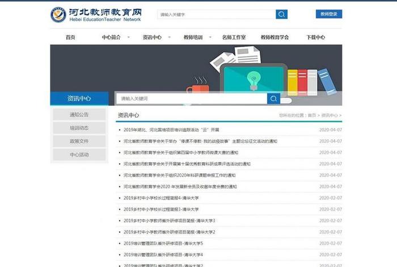Open 2019乡村中小学校长过程简报3-清华大学
This screenshot has width=397, height=267.
point(161,210)
